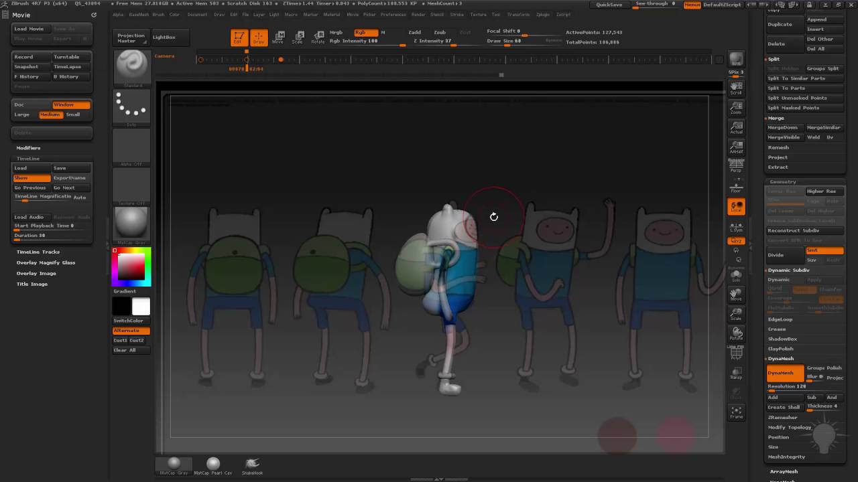Viewport: 858px width, 482px height.
Task: Open the Texture Off selector
Action: (132, 185)
